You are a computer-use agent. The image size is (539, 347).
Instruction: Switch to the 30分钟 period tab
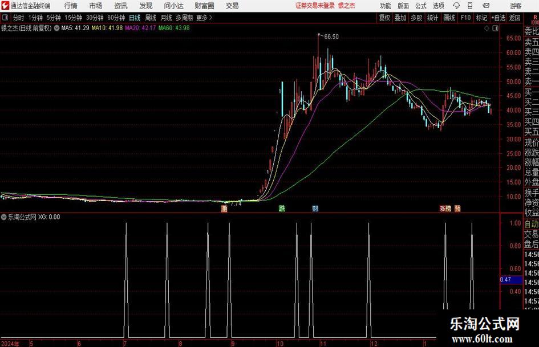(95, 18)
